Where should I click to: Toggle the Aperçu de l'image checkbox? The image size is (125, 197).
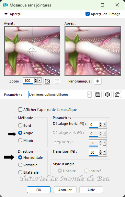pos(87,14)
